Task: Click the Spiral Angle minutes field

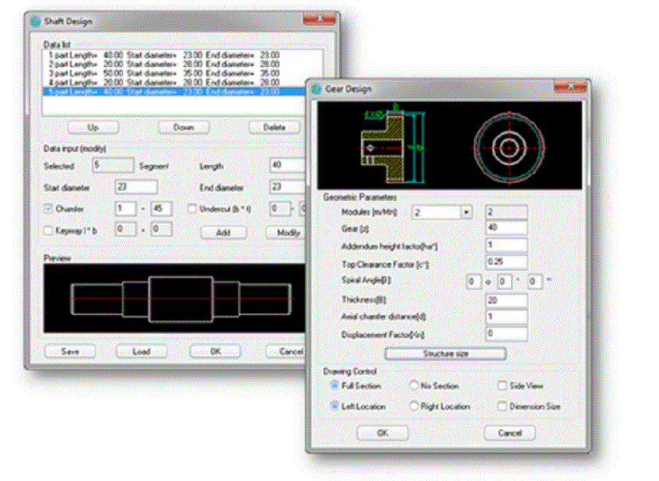Action: [504, 281]
